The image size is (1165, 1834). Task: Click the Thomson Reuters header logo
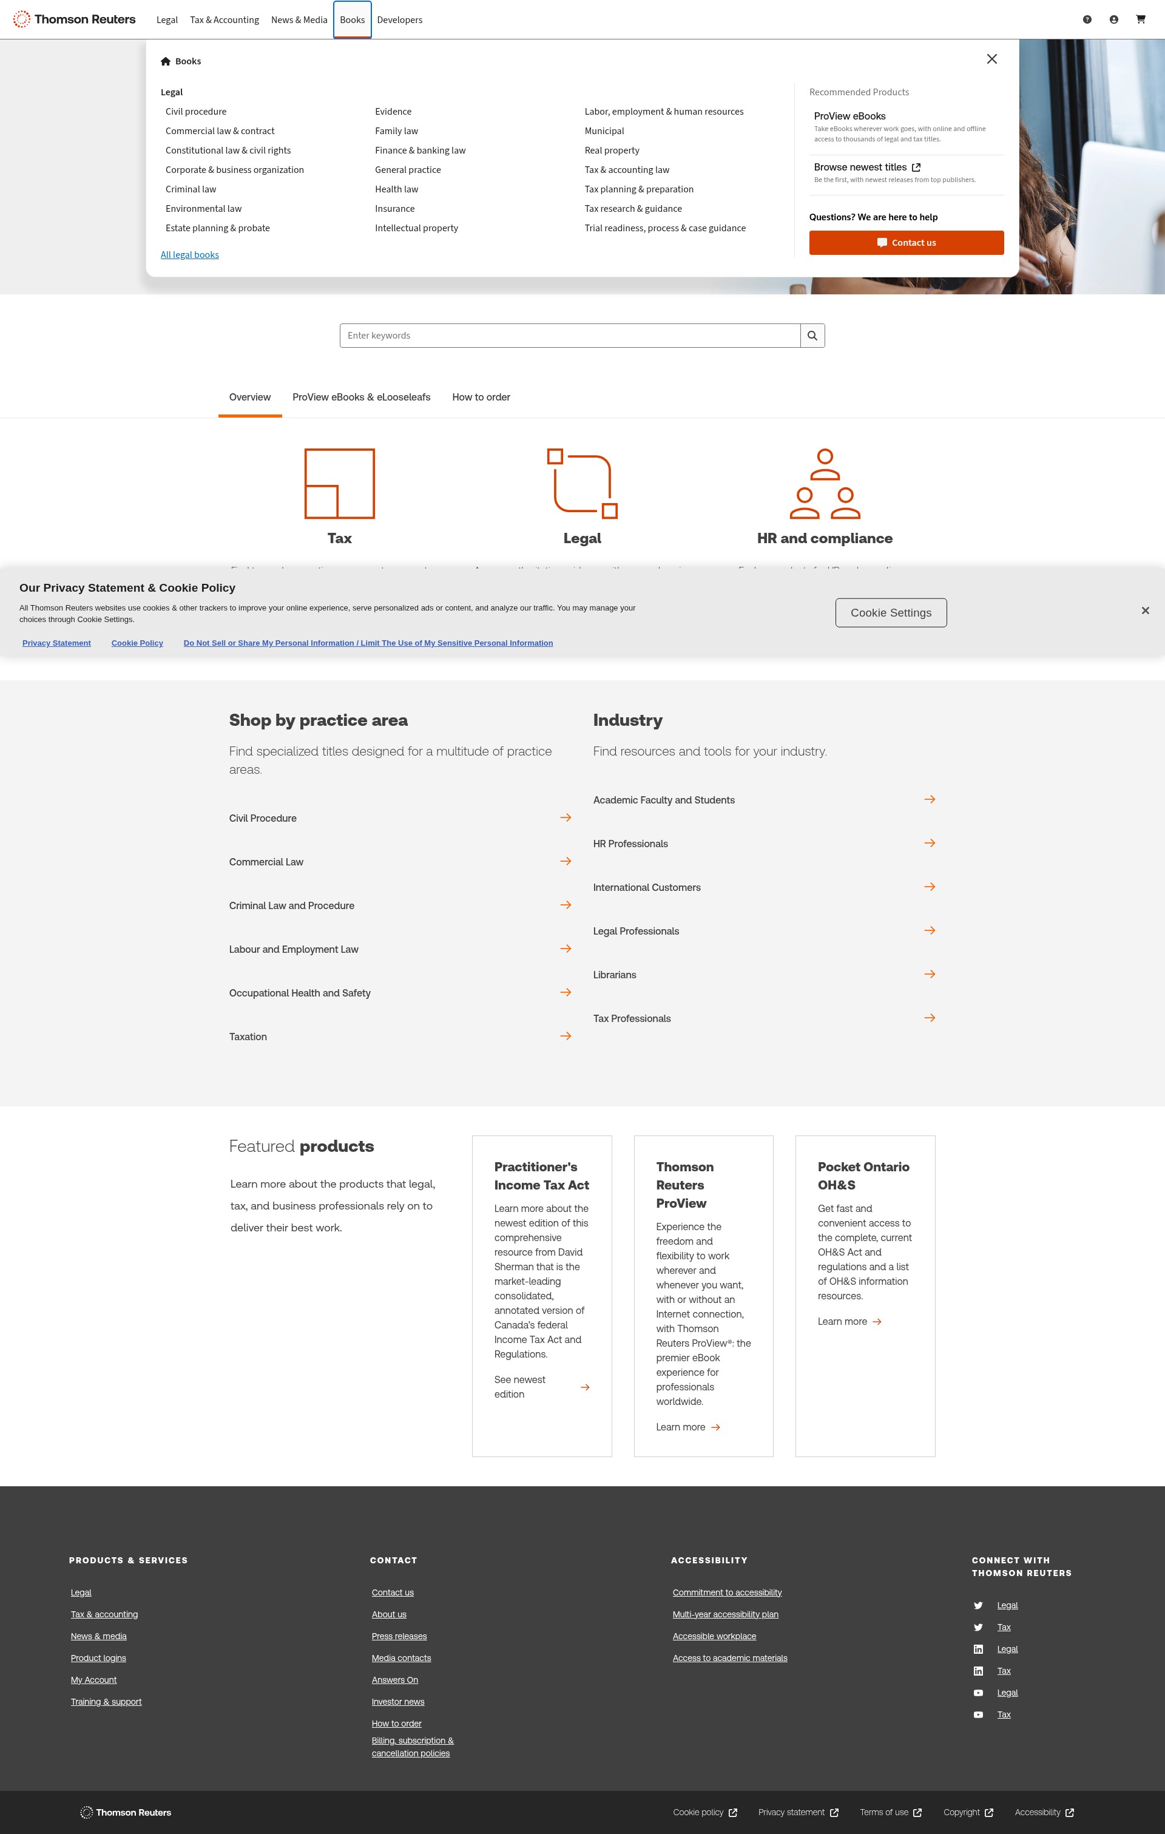(74, 19)
